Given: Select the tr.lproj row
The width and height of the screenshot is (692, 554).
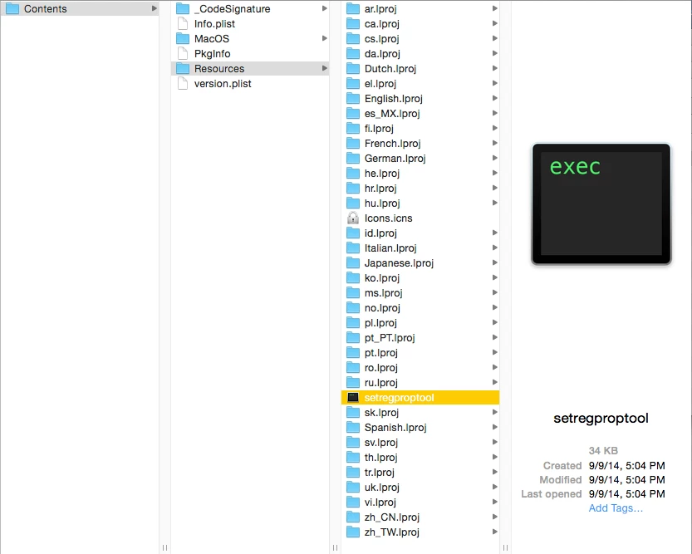Looking at the screenshot, I should pos(420,473).
